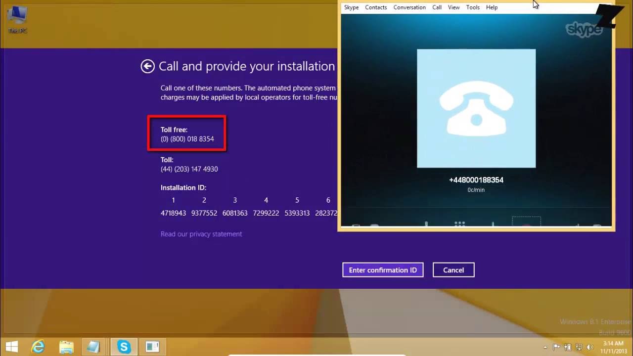The width and height of the screenshot is (633, 356).
Task: Click installation ID block 4718943
Action: pyautogui.click(x=173, y=213)
